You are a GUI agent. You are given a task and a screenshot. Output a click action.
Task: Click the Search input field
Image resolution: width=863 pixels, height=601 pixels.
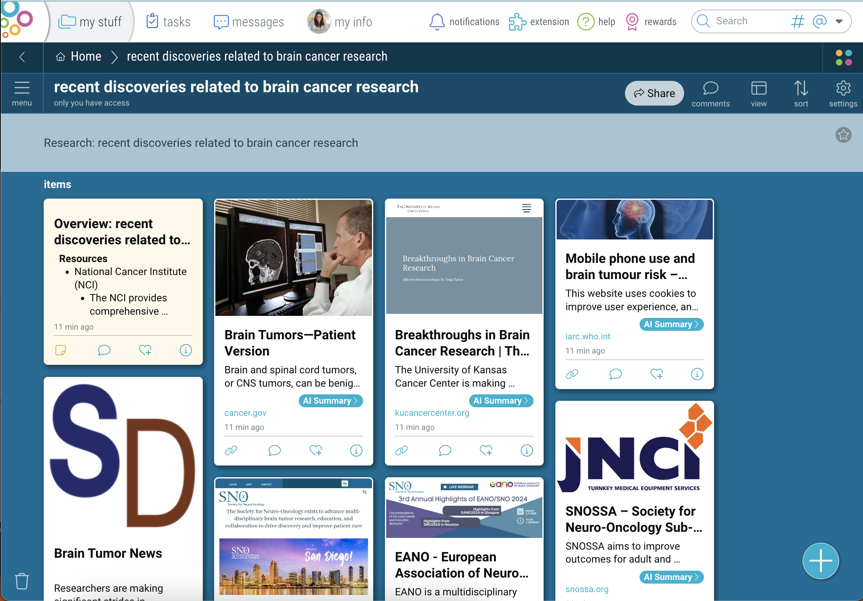pos(749,21)
